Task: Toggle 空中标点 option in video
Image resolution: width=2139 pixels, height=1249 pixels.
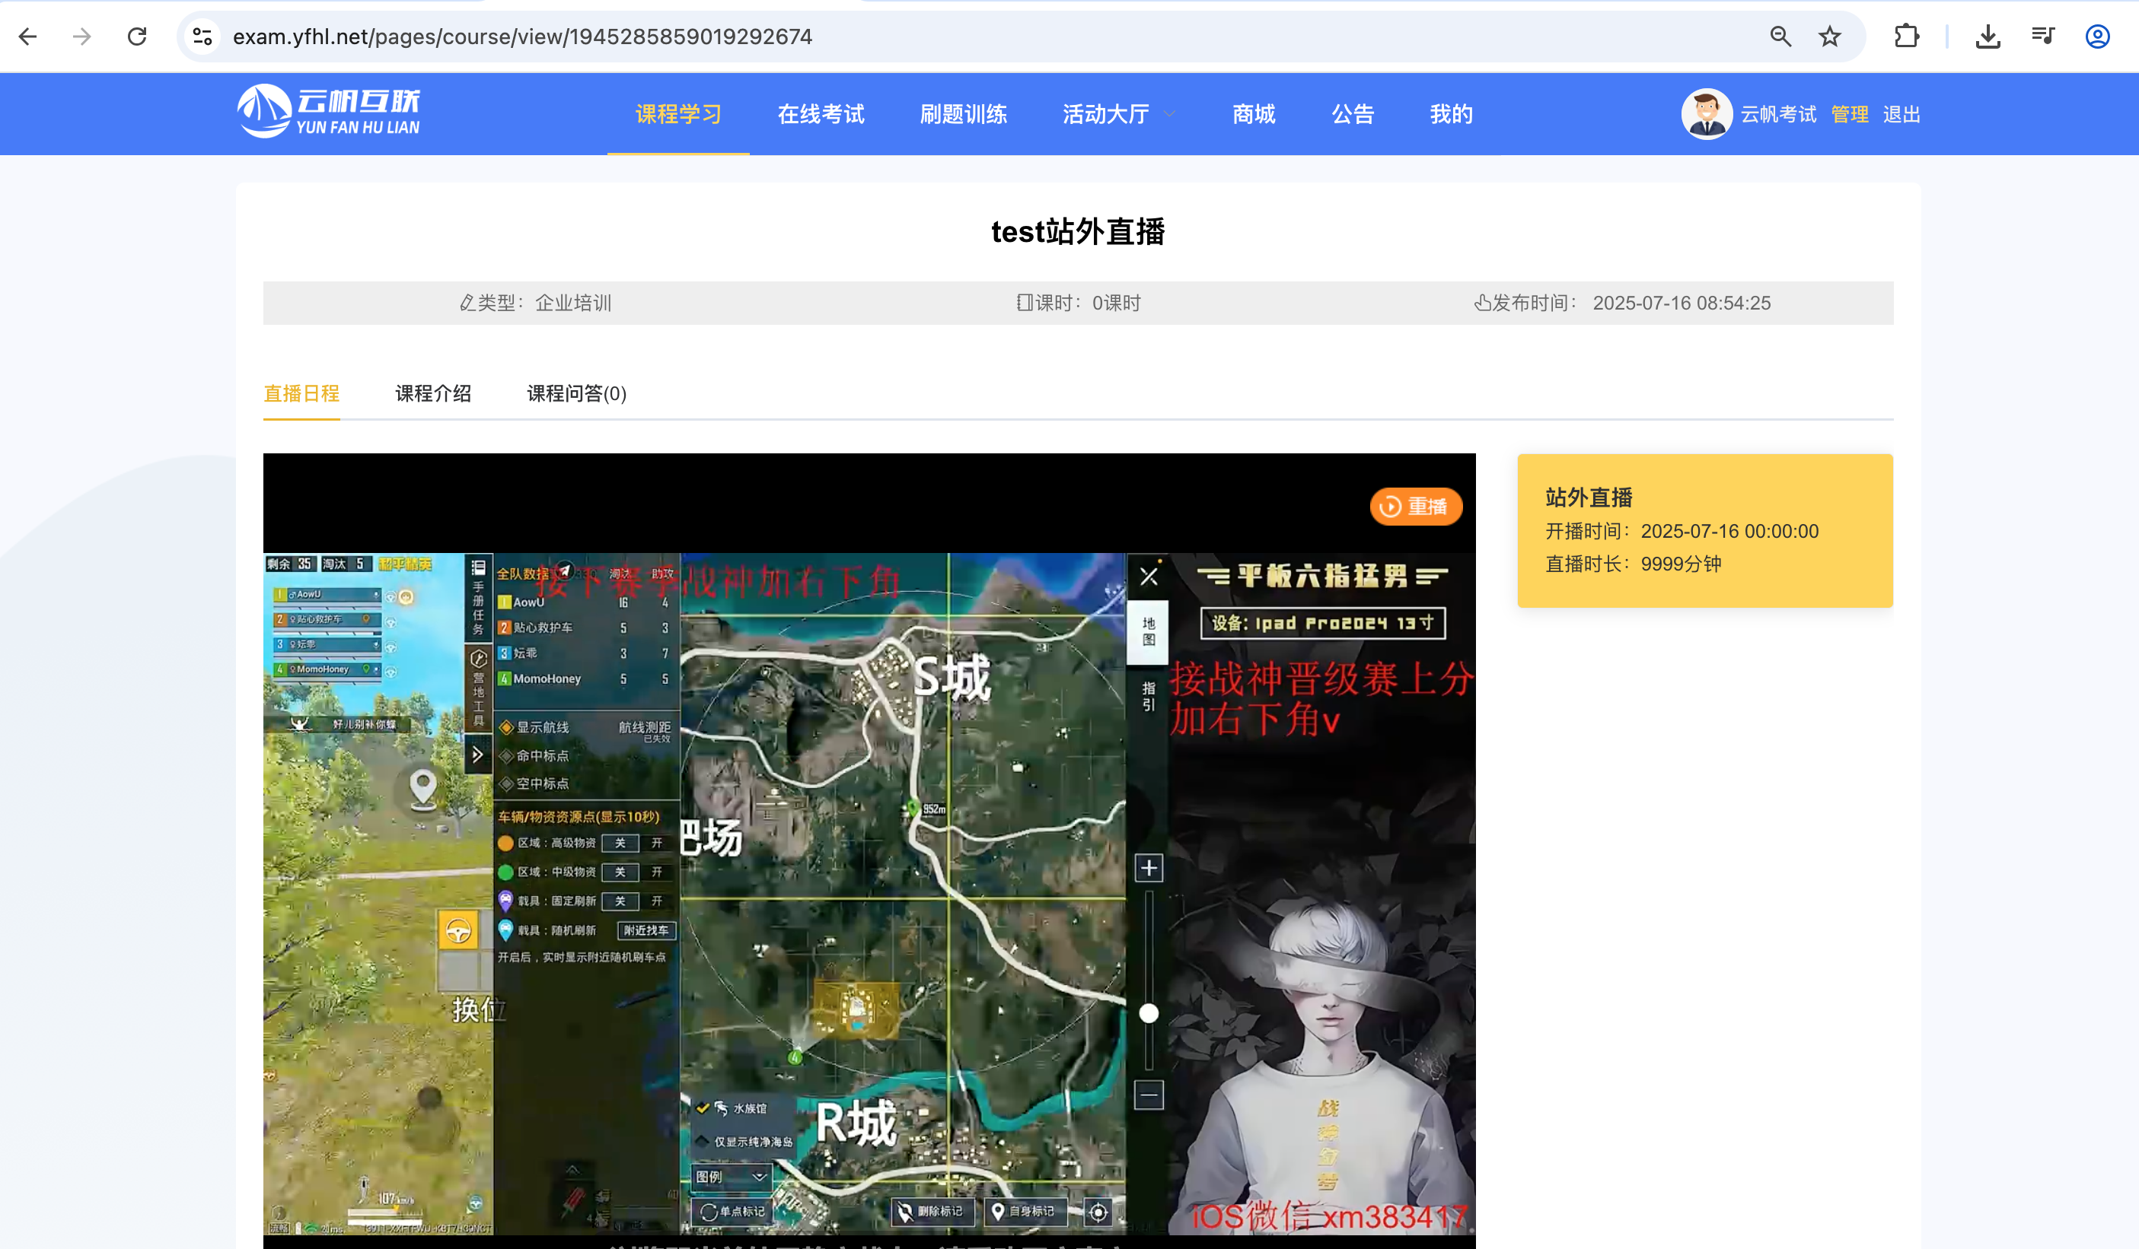Action: [534, 783]
